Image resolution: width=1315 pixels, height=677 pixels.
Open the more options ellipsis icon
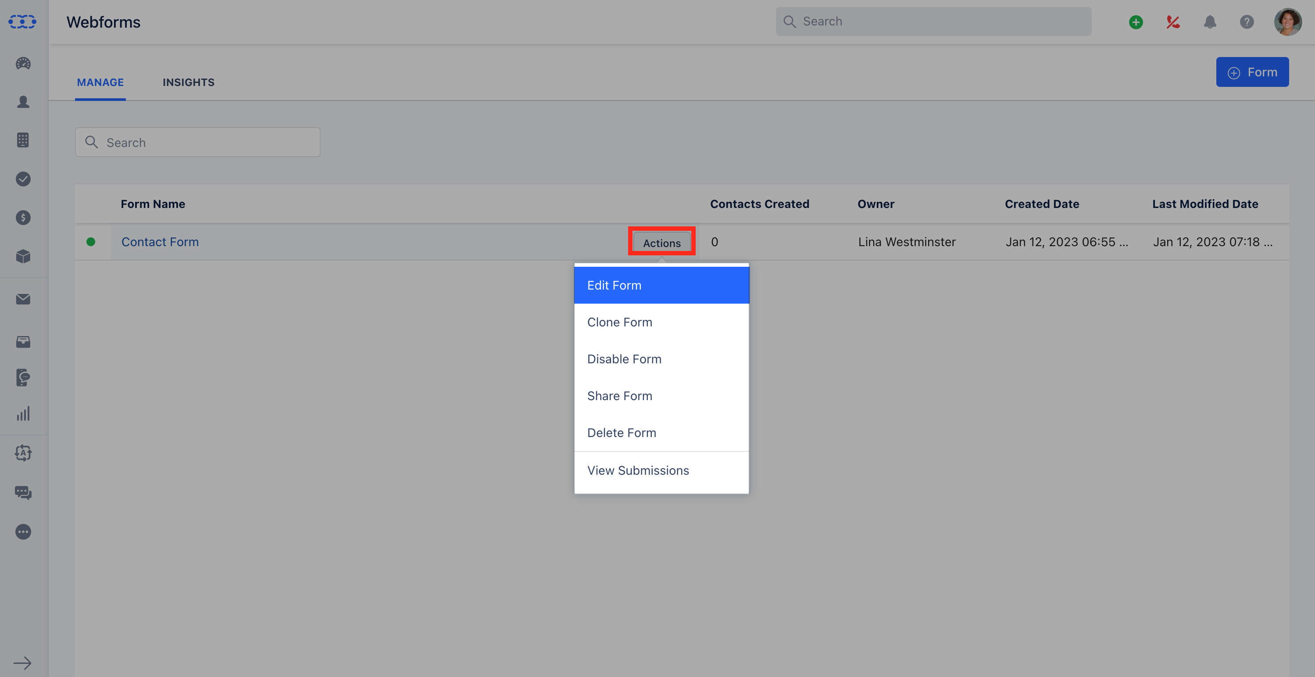(23, 532)
